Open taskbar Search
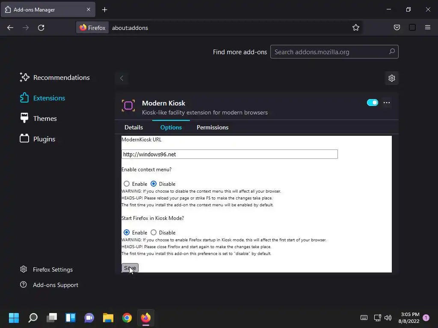 click(33, 318)
